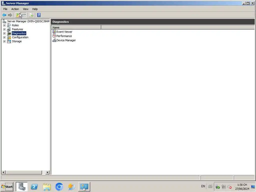This screenshot has height=192, width=256.
Task: Open Help via the blue question-mark icon
Action: 39,15
